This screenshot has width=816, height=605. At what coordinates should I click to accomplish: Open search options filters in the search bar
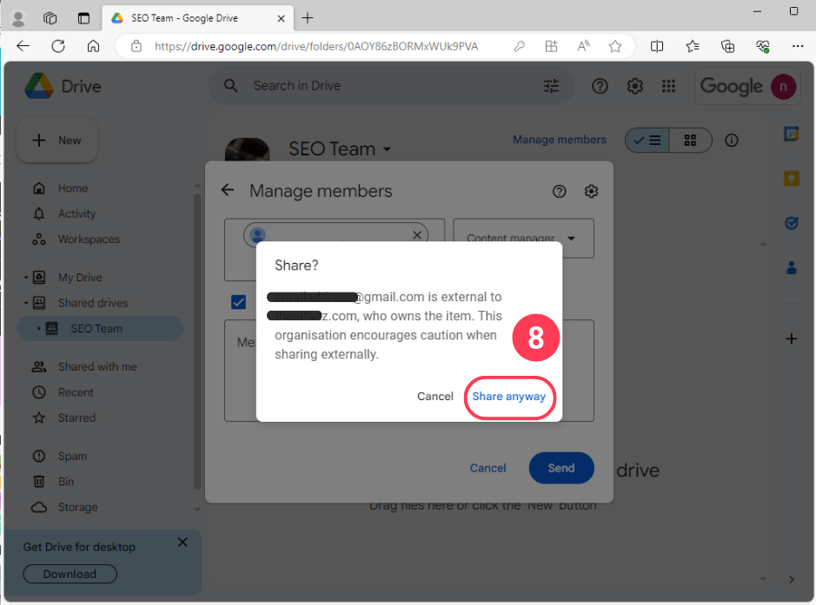coord(551,86)
